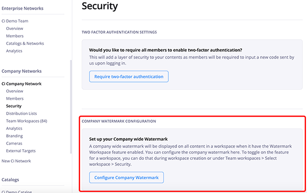This screenshot has height=193, width=307.
Task: Open Overview under Ci Company Network
Action: tap(14, 91)
